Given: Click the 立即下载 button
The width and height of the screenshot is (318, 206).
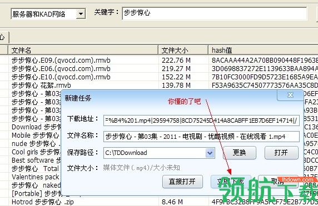Looking at the screenshot, I should click(231, 182).
